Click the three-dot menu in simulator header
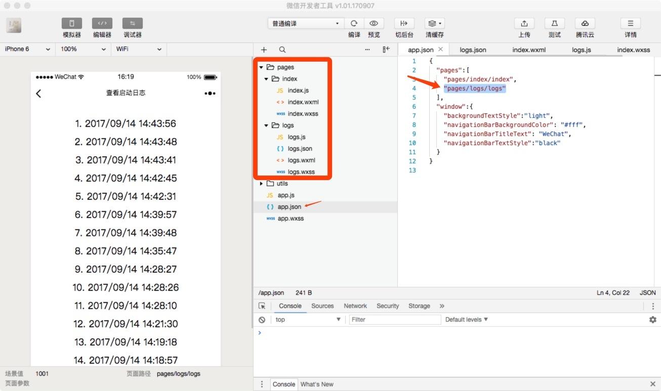This screenshot has width=661, height=391. click(x=210, y=94)
